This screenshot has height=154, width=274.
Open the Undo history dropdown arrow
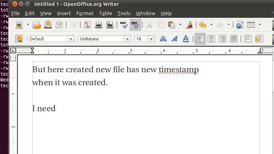pos(211,25)
